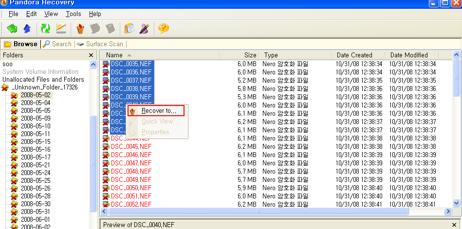Choose Properties in context menu
The width and height of the screenshot is (462, 229).
click(155, 132)
